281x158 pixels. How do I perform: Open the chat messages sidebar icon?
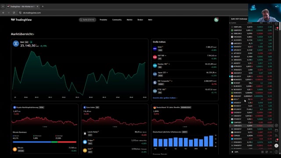[x=277, y=29]
